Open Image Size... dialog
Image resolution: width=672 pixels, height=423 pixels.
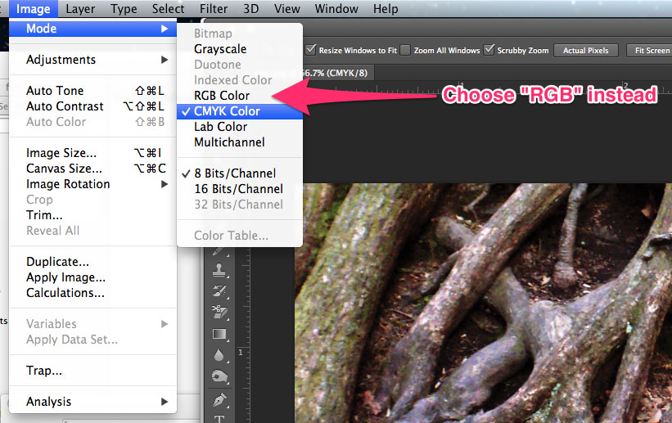coord(93,152)
